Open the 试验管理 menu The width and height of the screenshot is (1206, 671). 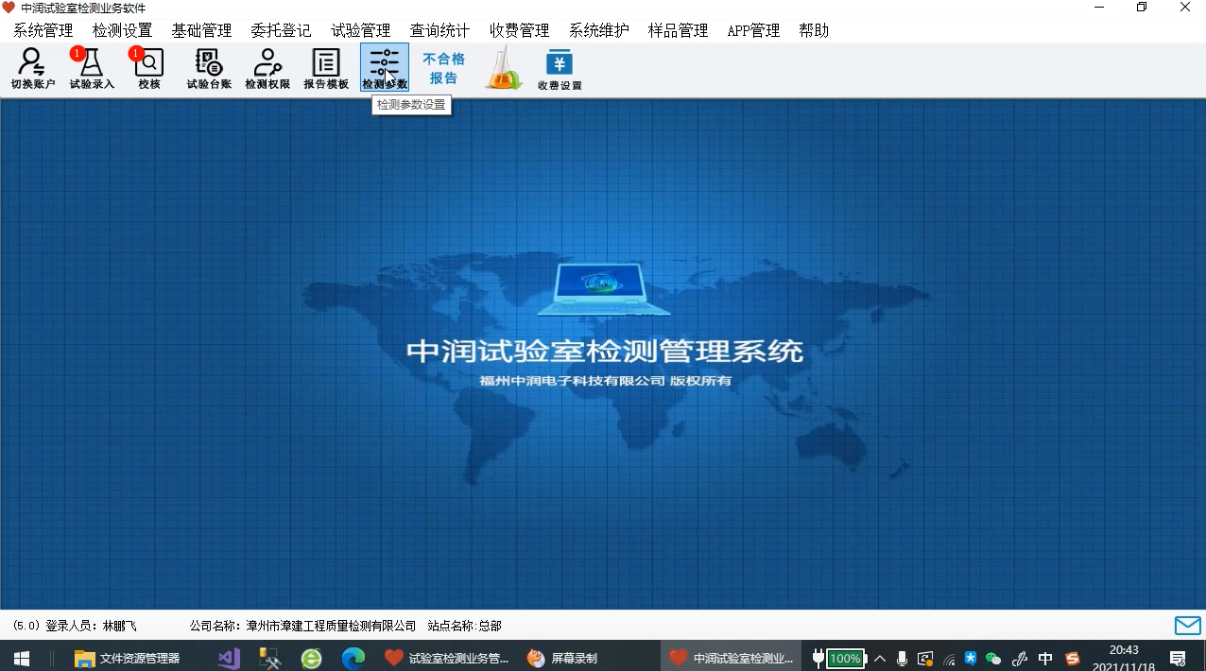[361, 30]
